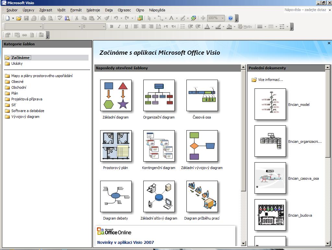Open the Research binoculars tool
Image resolution: width=332 pixels, height=250 pixels.
[x=67, y=18]
